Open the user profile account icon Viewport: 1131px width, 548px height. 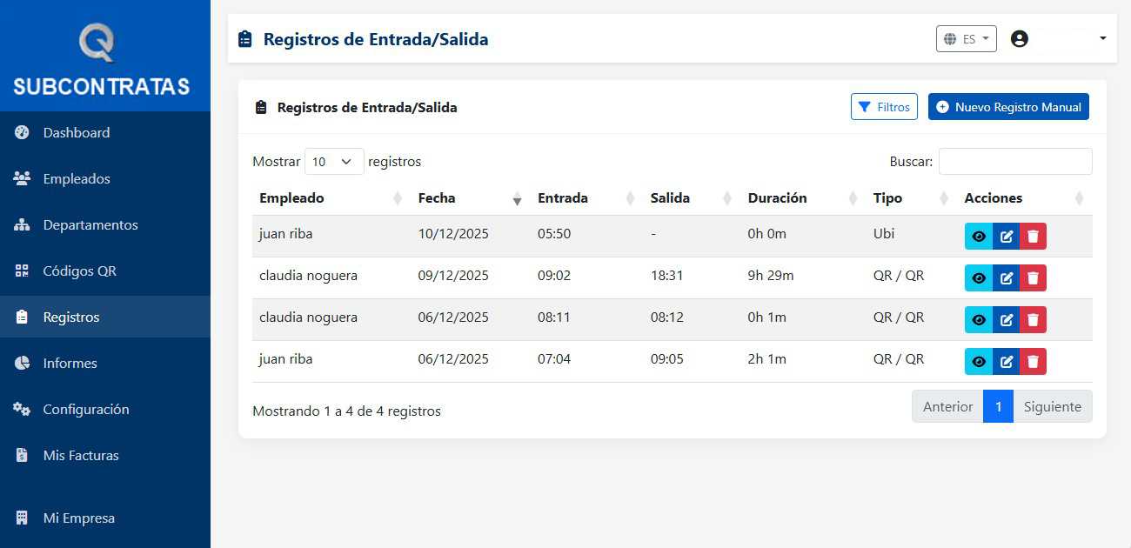click(x=1019, y=37)
